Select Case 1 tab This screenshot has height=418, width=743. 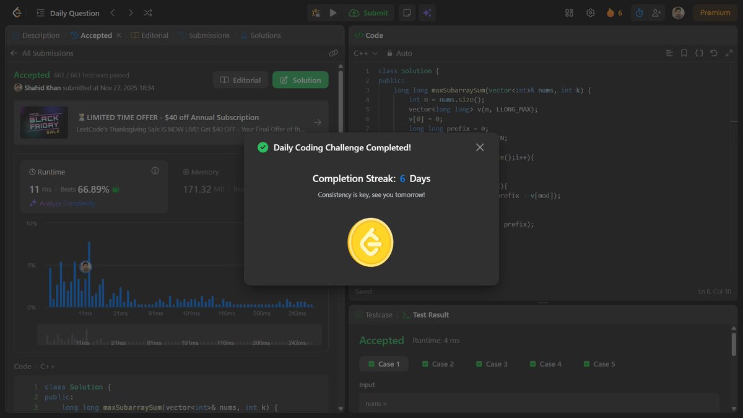tap(384, 364)
